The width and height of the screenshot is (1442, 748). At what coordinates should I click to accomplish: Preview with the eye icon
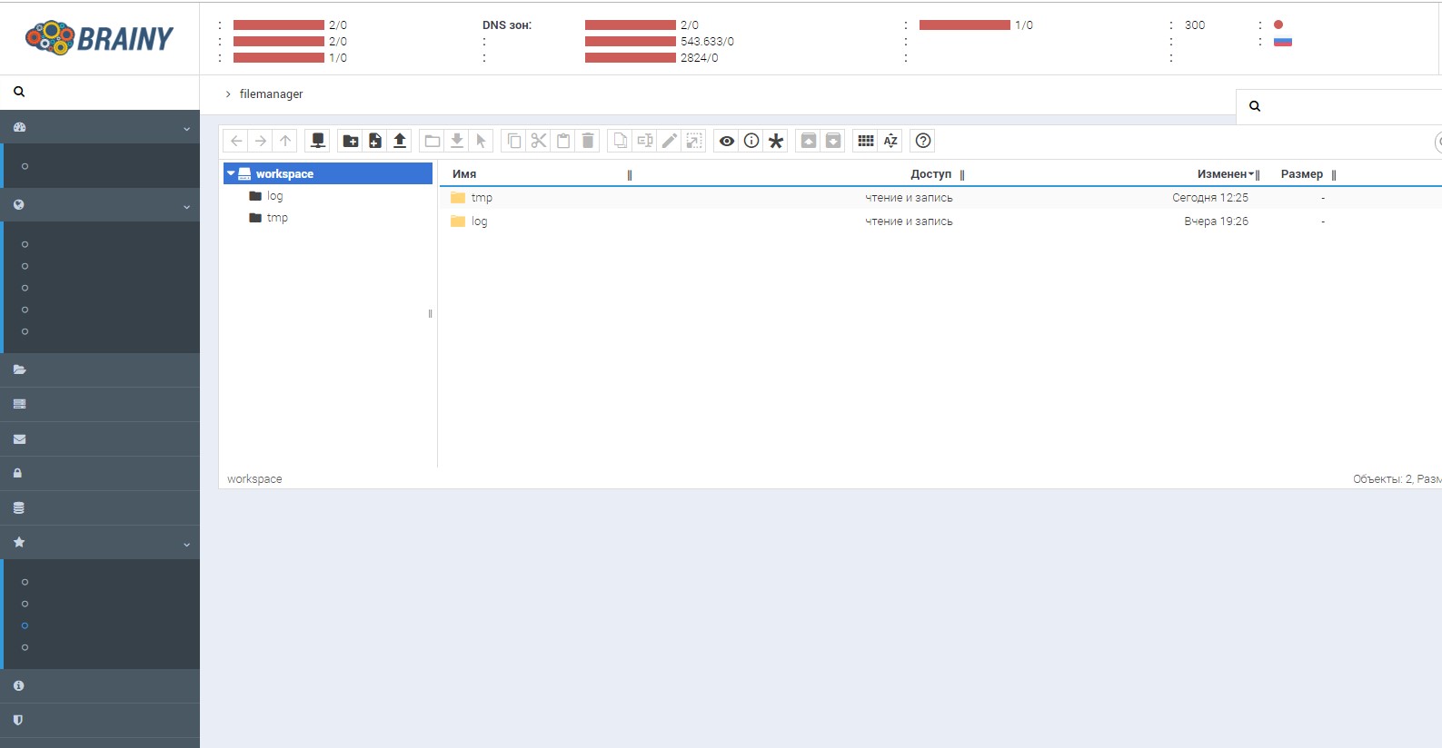click(x=727, y=141)
